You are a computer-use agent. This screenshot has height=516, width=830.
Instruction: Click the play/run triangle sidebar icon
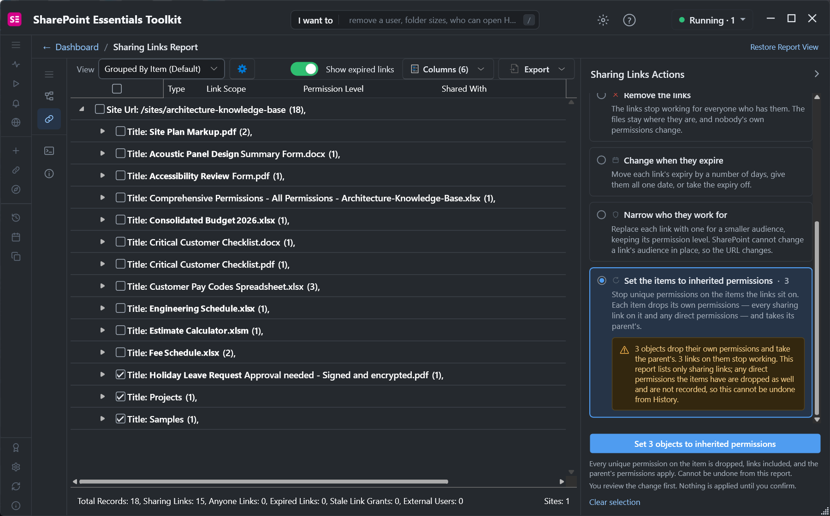pos(16,84)
